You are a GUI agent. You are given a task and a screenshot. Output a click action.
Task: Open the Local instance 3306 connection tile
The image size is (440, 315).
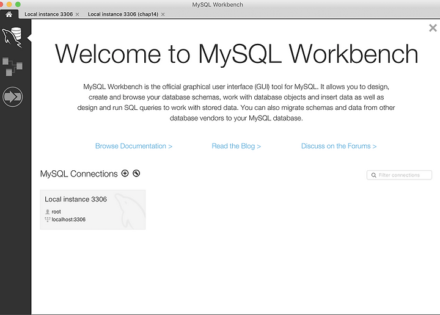93,209
